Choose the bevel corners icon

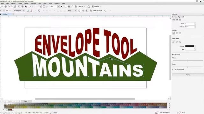[x=180, y=33]
